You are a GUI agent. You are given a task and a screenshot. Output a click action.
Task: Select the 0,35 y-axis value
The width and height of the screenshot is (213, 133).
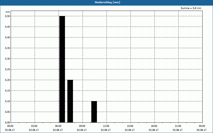tap(8, 48)
